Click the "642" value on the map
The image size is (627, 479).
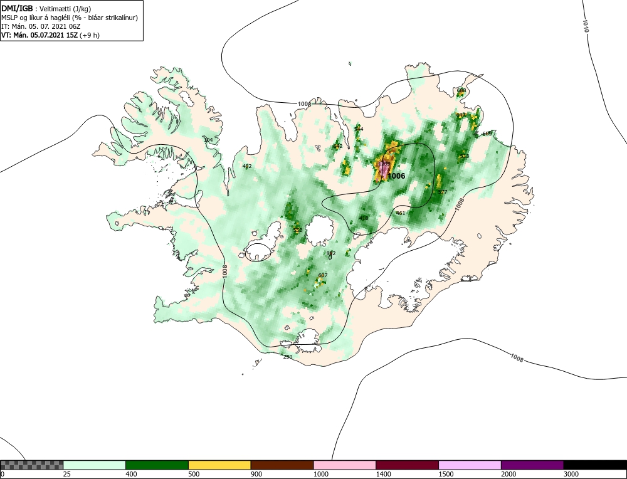click(x=338, y=146)
